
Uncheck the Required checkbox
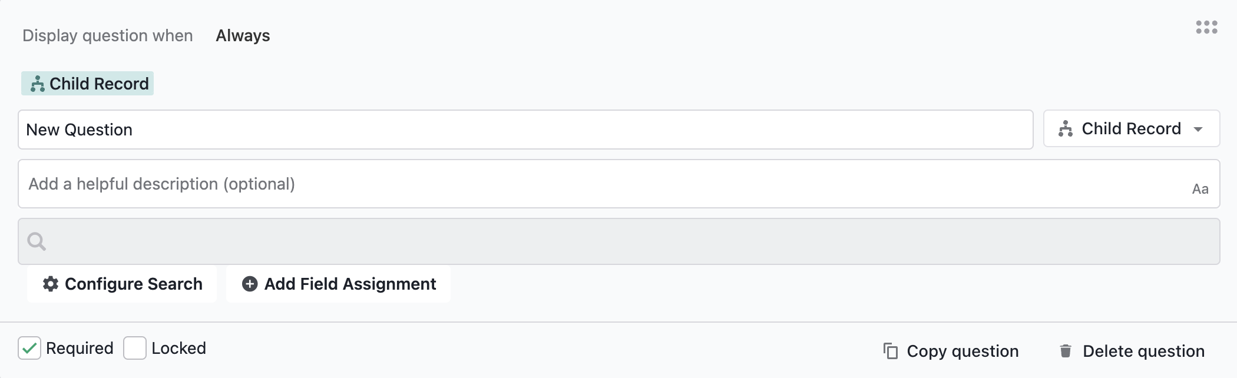click(29, 348)
